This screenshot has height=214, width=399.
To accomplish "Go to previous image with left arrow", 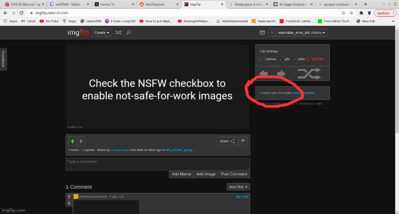I will click(x=263, y=74).
